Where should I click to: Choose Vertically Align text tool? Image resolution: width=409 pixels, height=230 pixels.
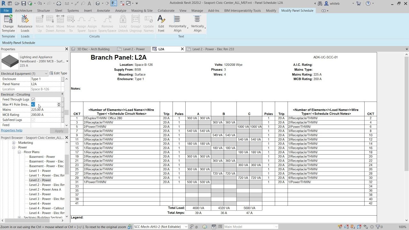(x=197, y=24)
